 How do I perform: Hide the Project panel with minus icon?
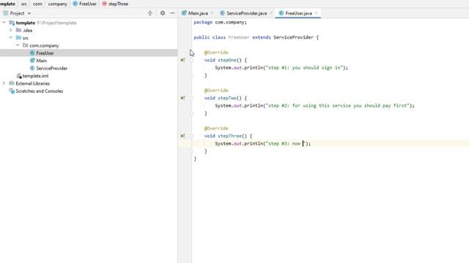tap(172, 13)
